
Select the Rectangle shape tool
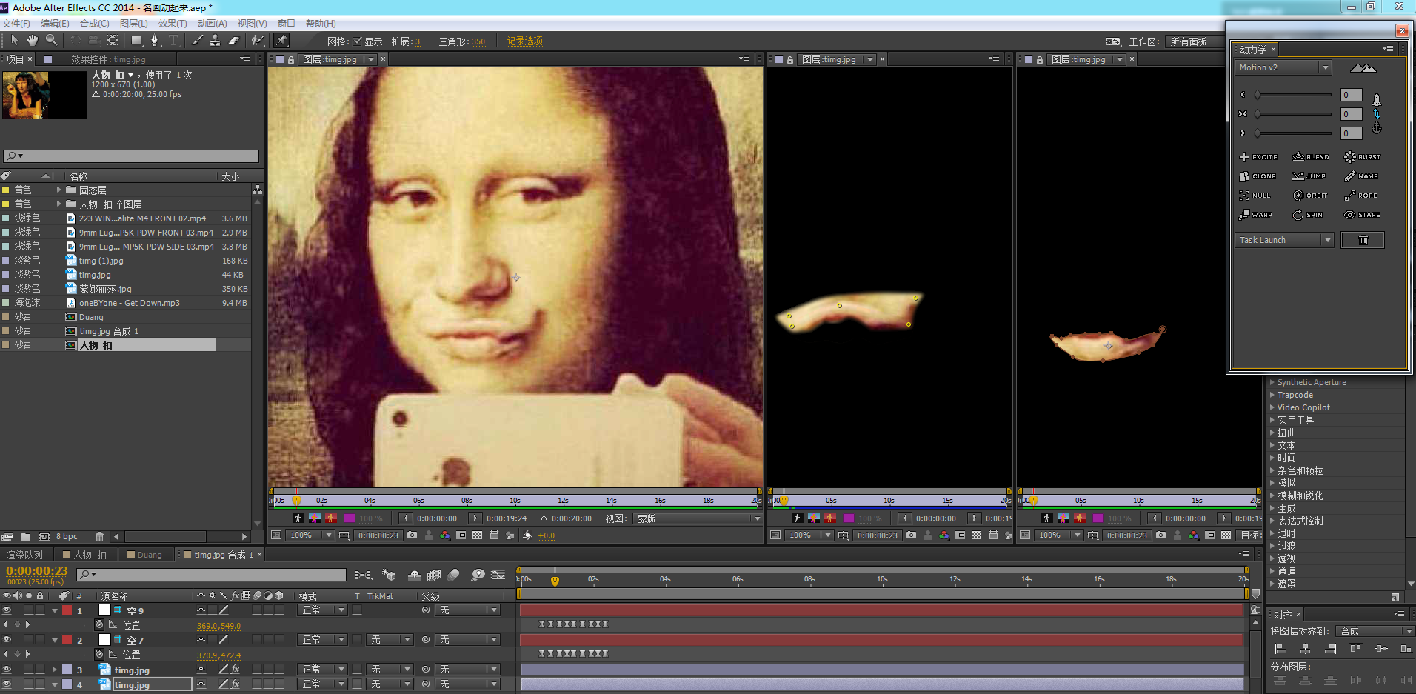point(136,41)
